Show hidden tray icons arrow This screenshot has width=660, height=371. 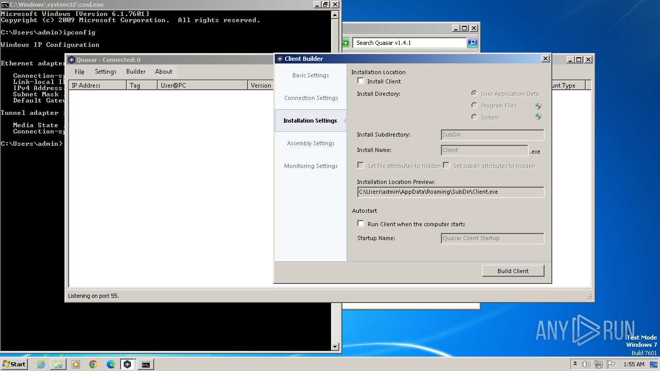point(575,364)
